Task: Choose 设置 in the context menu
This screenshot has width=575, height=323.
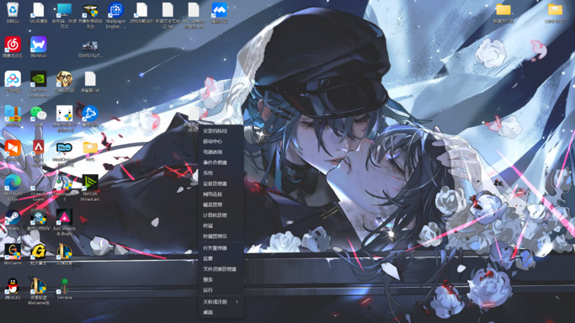Action: pos(208,258)
